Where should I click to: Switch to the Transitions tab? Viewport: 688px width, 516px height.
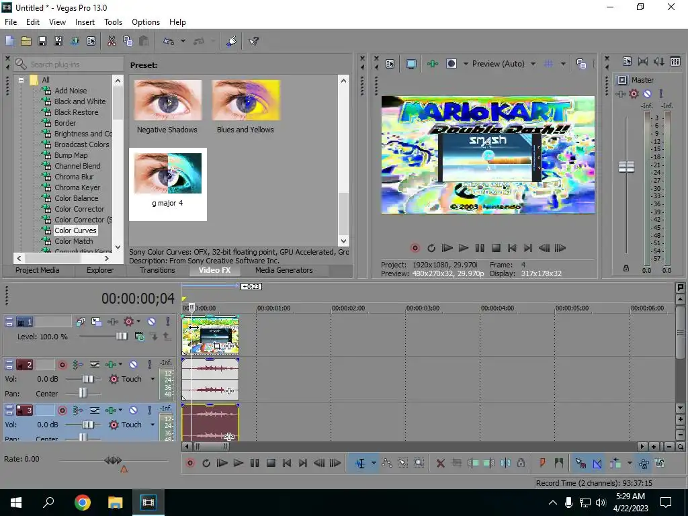[157, 270]
